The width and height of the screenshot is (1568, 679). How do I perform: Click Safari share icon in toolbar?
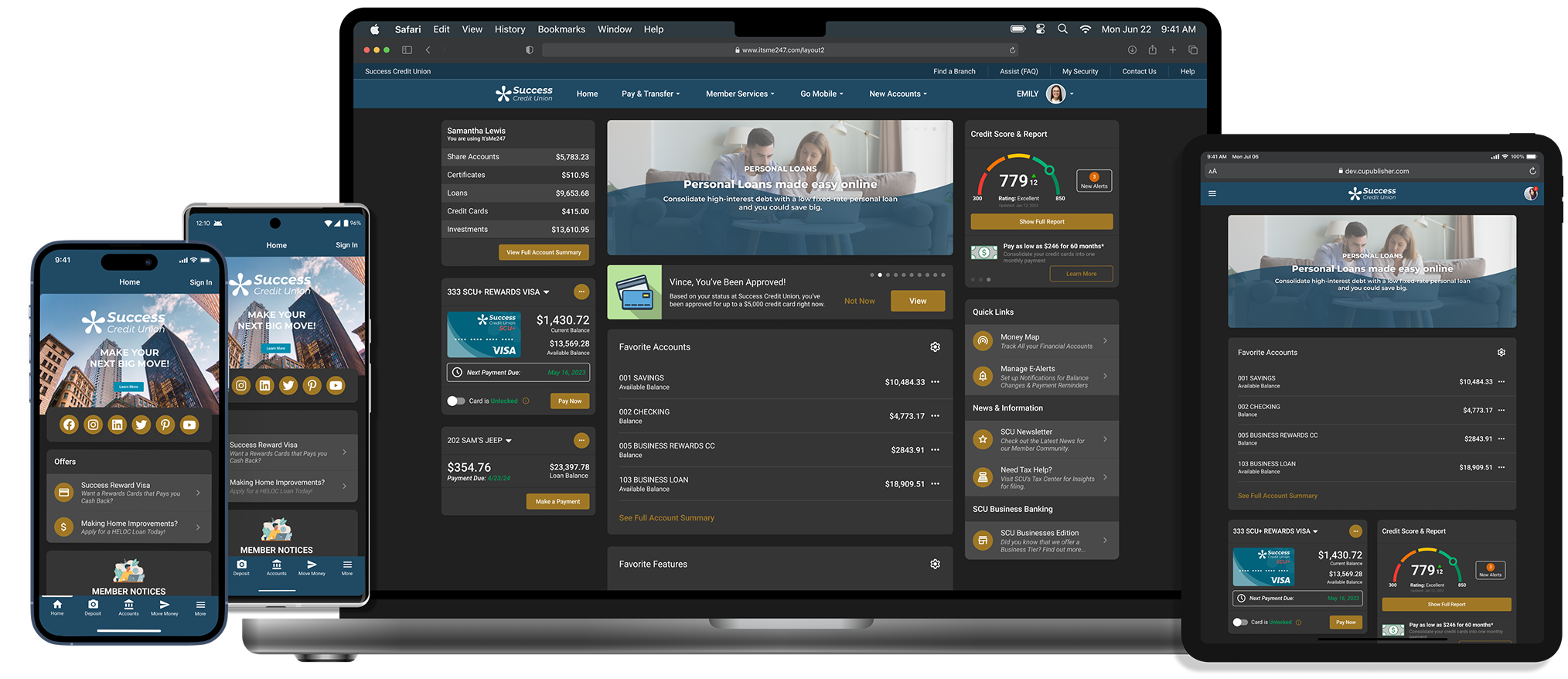pyautogui.click(x=1152, y=50)
